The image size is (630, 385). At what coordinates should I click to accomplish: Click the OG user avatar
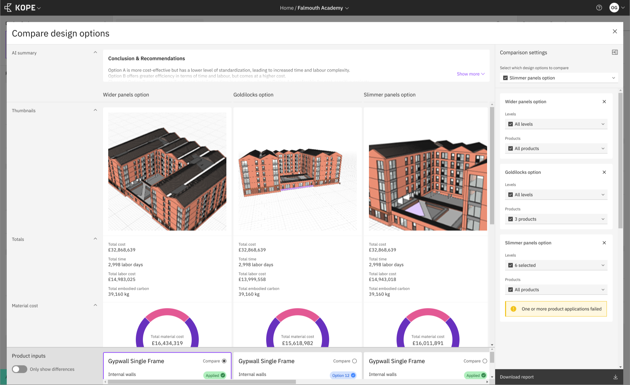[x=614, y=8]
